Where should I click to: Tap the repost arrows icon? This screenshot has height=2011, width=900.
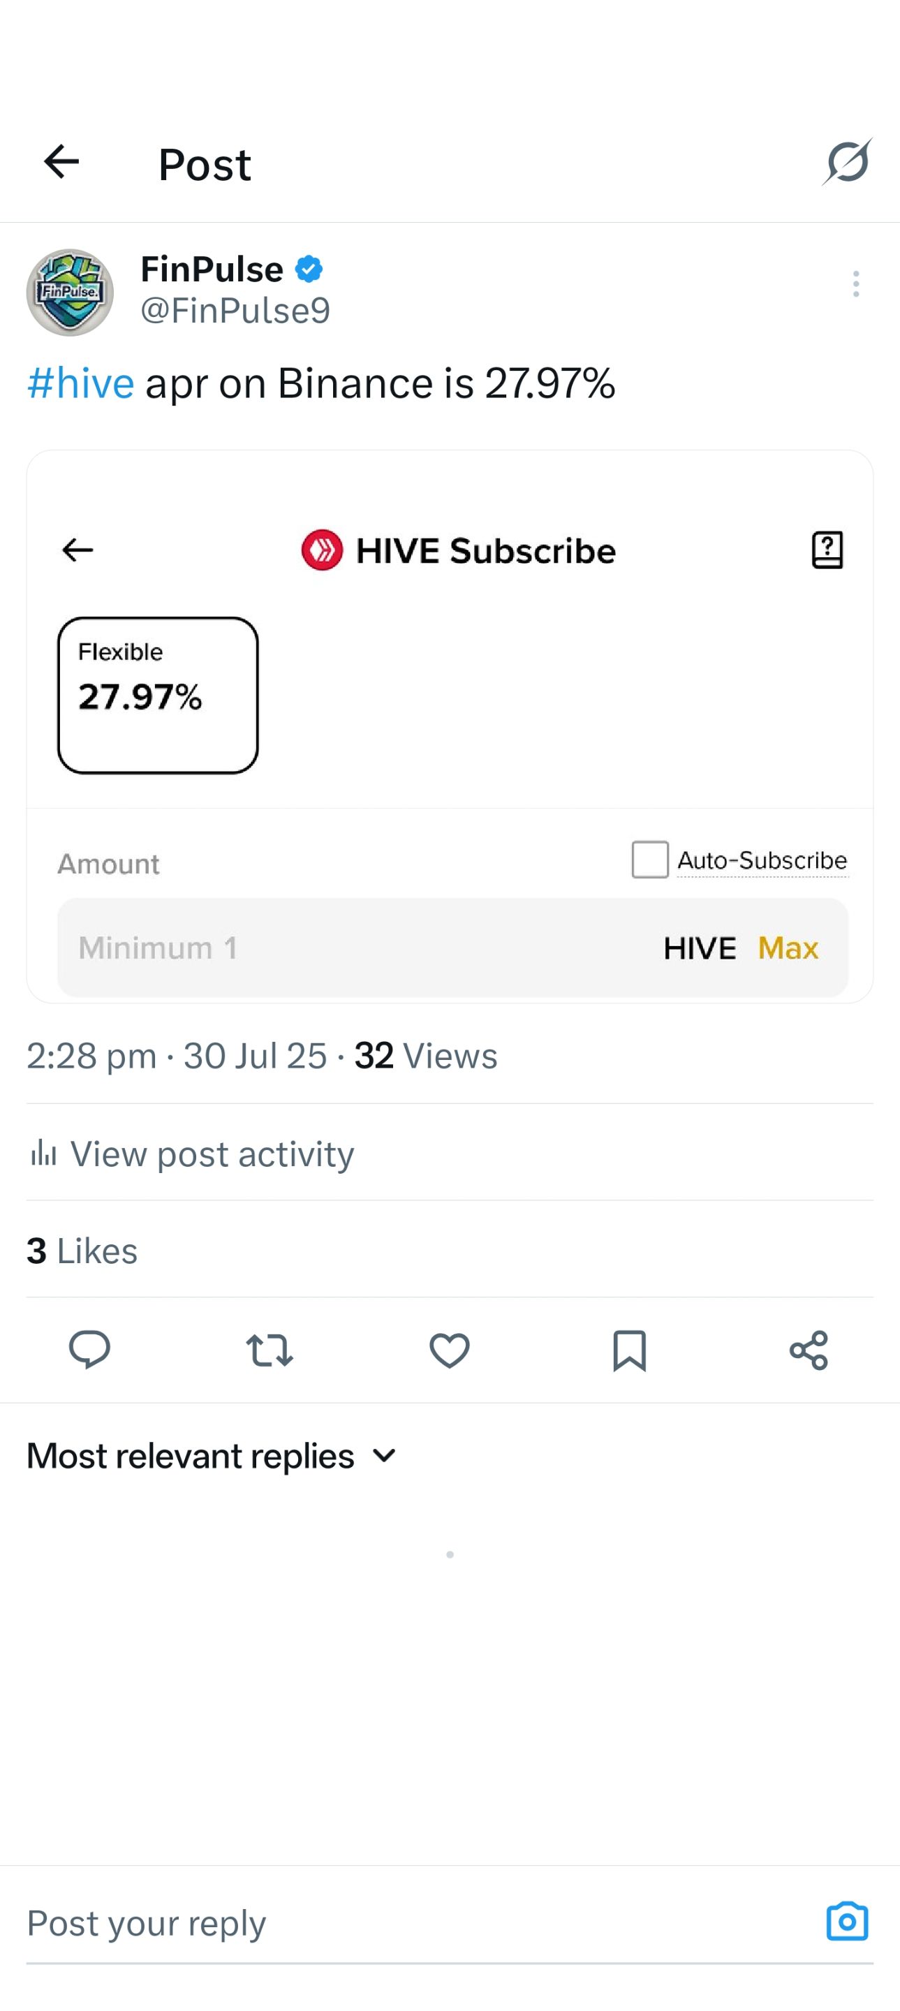pyautogui.click(x=270, y=1350)
